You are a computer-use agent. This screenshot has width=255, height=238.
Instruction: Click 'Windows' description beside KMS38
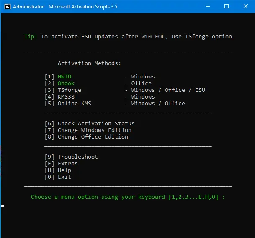click(x=143, y=96)
